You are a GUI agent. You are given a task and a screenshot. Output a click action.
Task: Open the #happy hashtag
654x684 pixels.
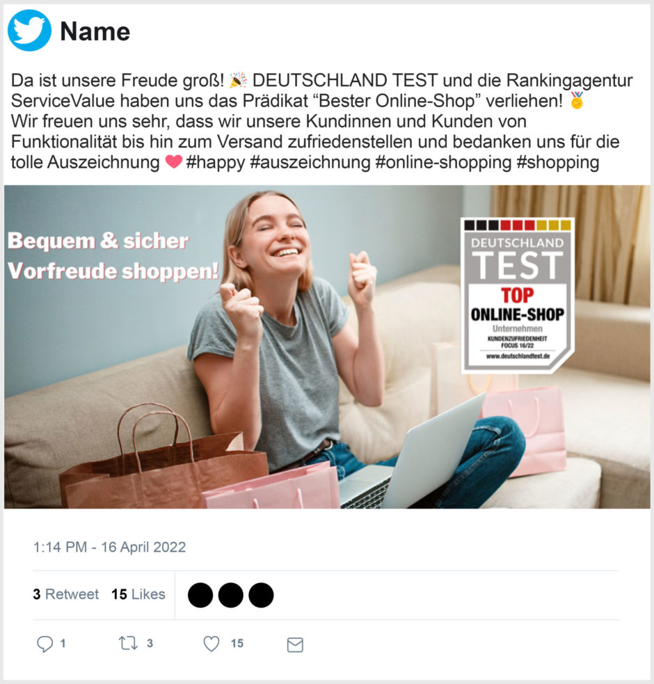[x=216, y=162]
